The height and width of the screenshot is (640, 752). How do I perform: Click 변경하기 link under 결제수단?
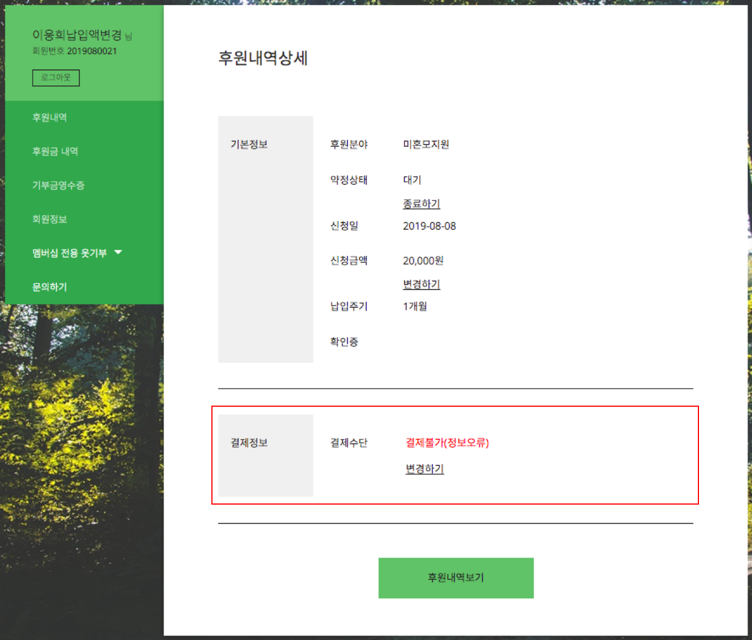pos(424,469)
